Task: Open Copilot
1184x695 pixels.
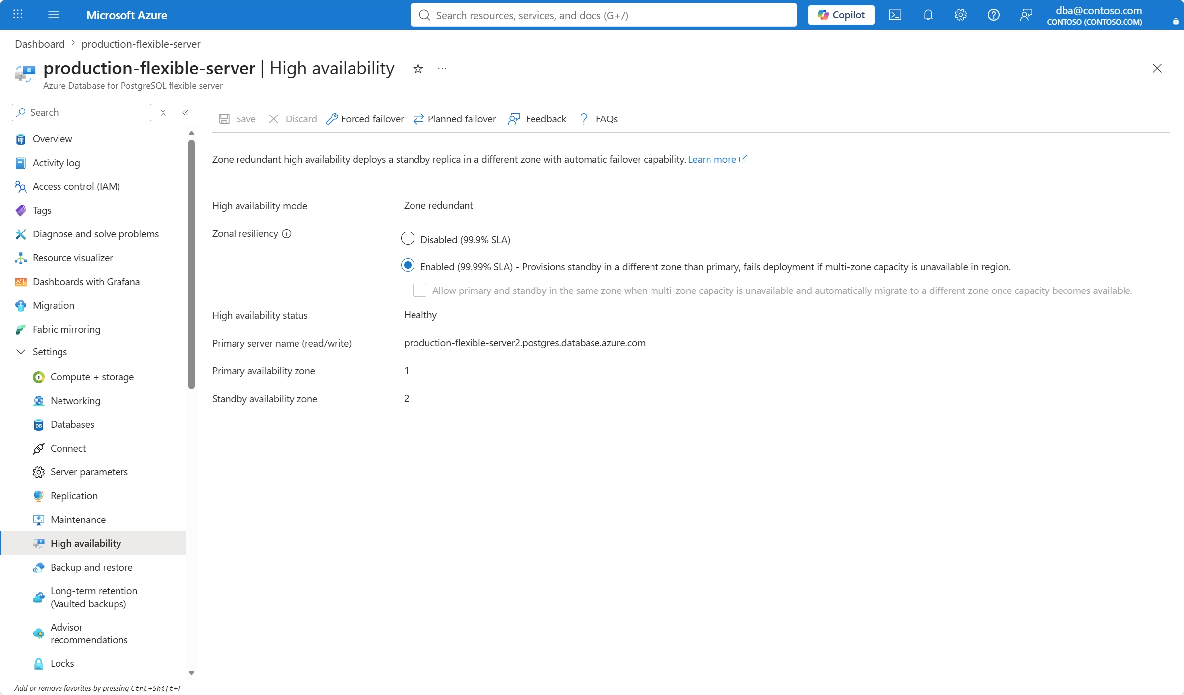Action: click(841, 15)
